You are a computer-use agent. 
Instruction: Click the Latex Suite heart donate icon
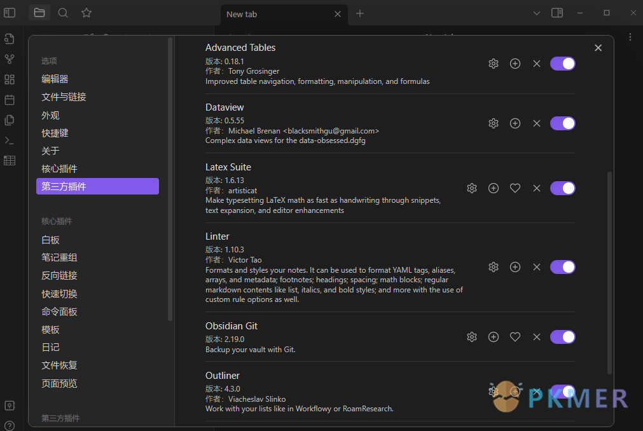click(x=515, y=188)
